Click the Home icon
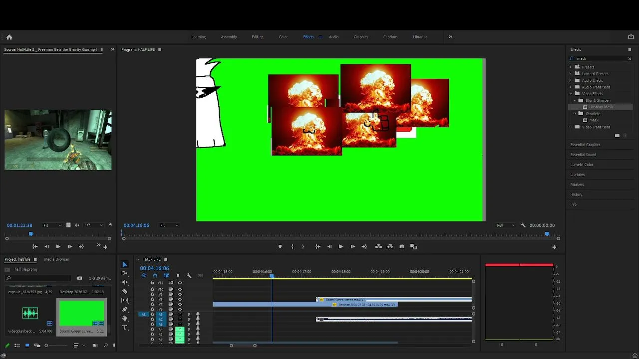639x359 pixels. (9, 37)
